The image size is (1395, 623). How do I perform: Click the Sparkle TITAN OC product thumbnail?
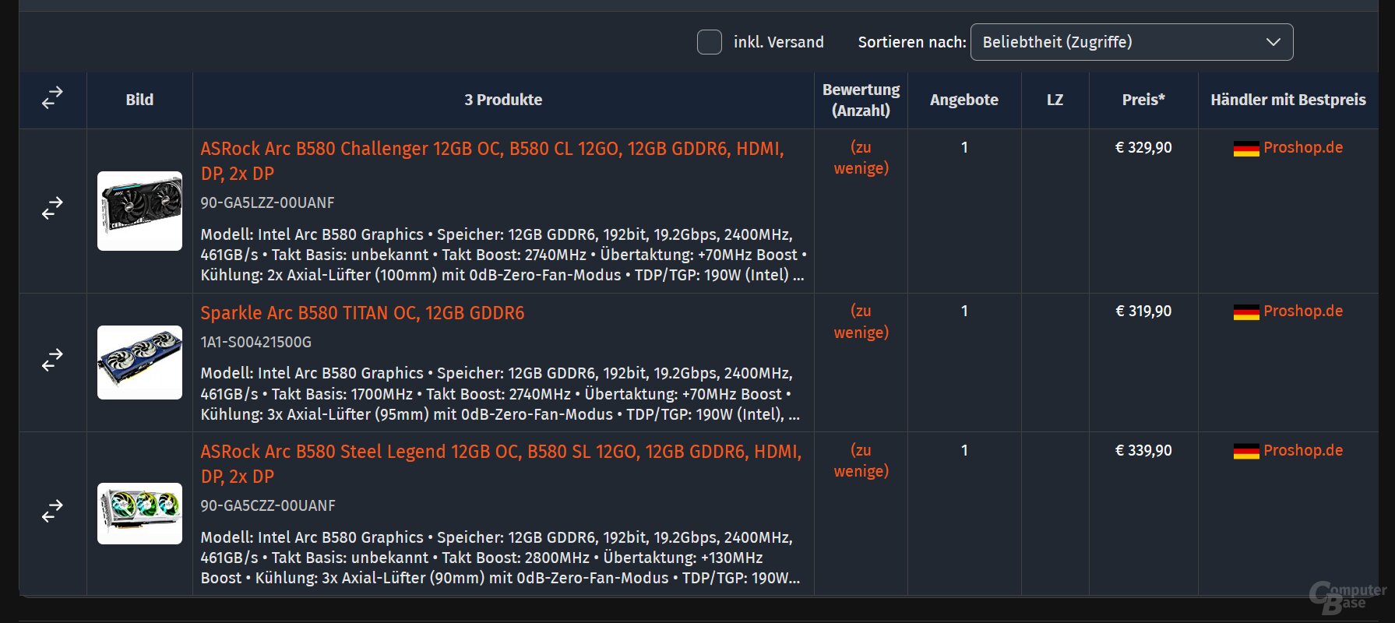pyautogui.click(x=139, y=362)
